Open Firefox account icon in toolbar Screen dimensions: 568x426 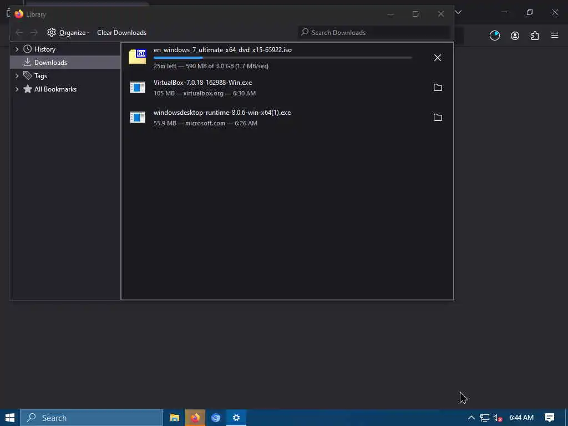click(515, 35)
